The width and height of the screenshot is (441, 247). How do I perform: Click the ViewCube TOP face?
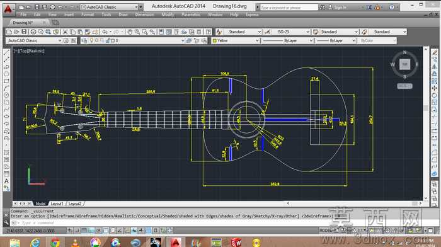404,64
